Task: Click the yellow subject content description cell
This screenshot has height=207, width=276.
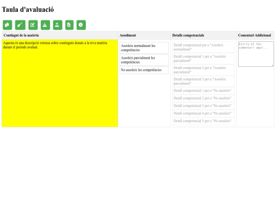Action: [60, 83]
